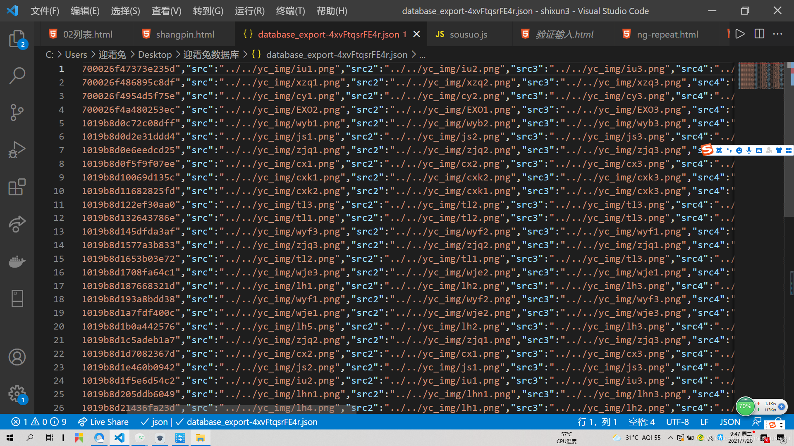Open the Extensions view
The height and width of the screenshot is (446, 794).
(x=17, y=187)
